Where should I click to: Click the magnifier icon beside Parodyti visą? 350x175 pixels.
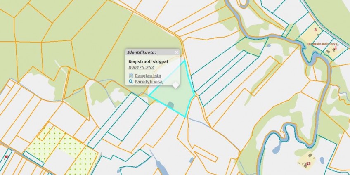[131, 81]
